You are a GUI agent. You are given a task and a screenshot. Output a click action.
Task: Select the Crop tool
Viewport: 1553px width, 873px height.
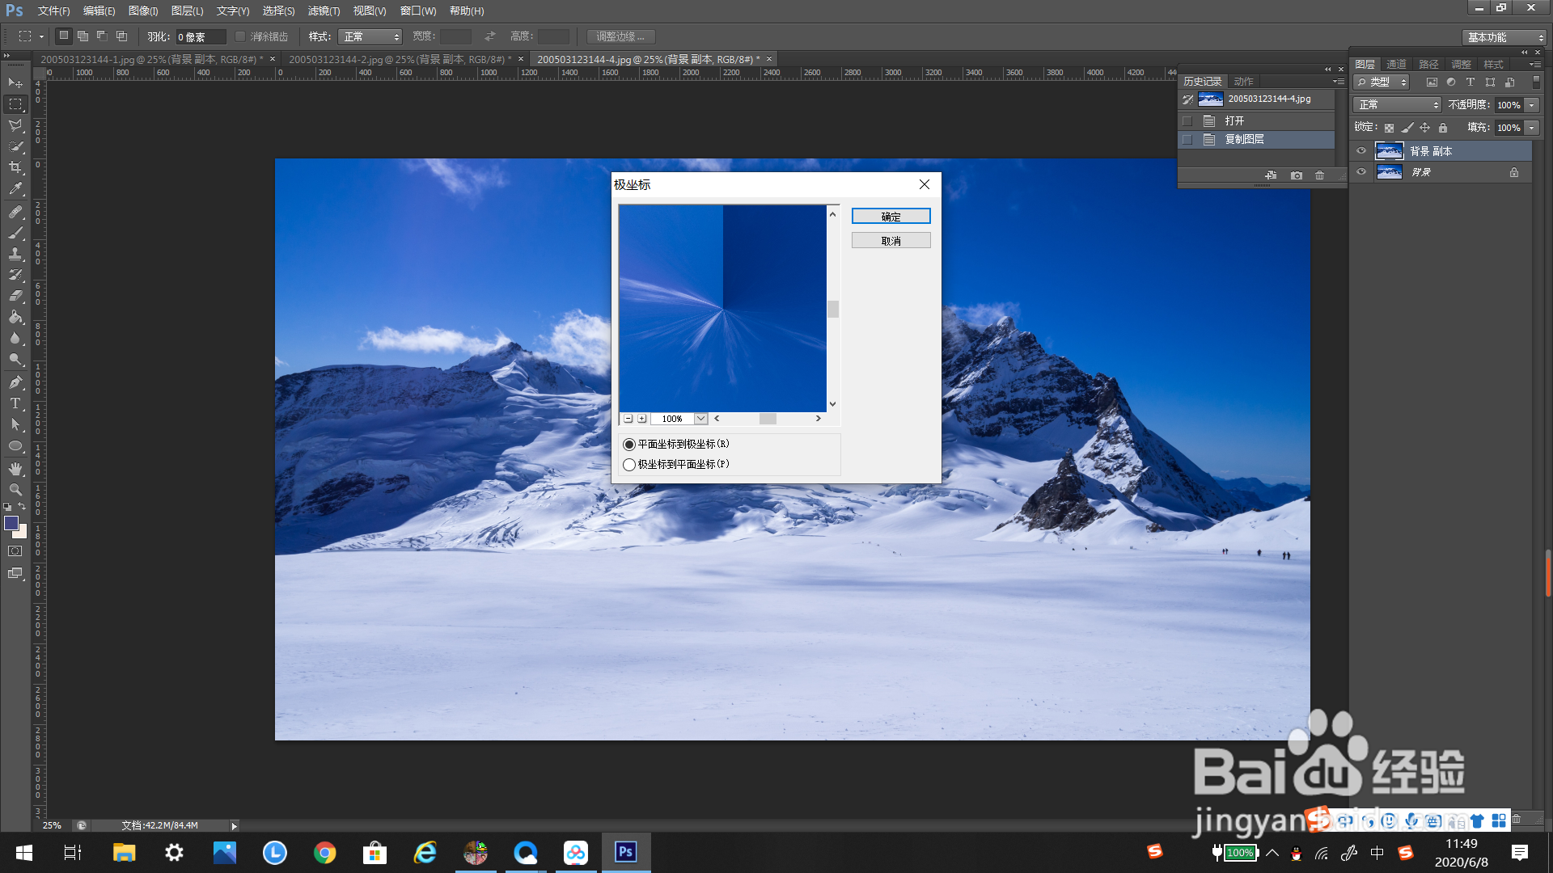[x=15, y=167]
